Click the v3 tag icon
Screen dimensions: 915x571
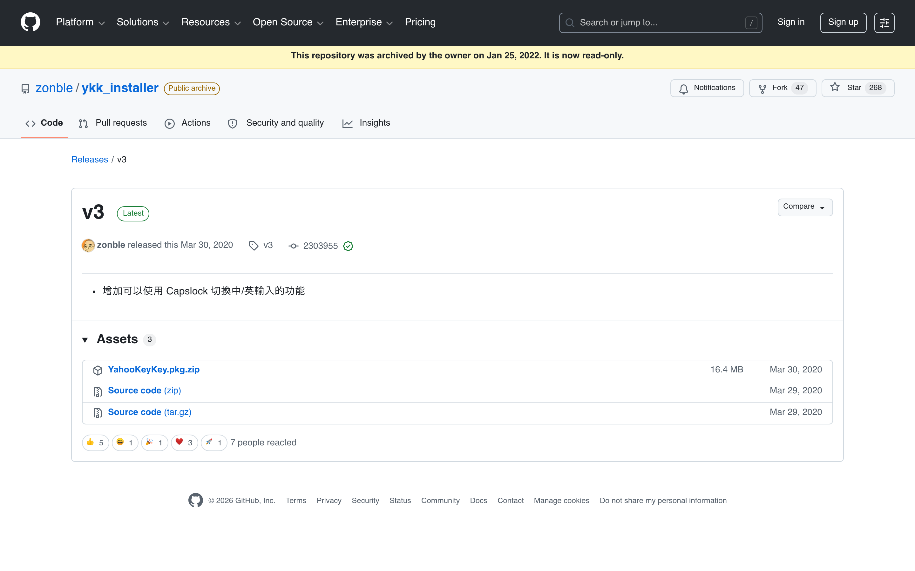(x=254, y=246)
